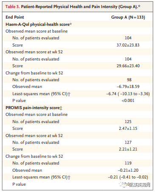155x192 pixels.
Task: Click patients evaluated count 125
Action: coord(128,121)
